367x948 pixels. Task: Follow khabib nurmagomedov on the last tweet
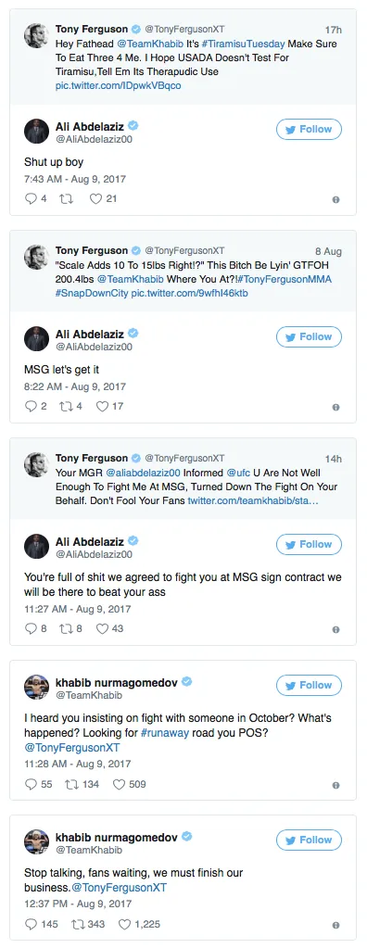pos(309,841)
